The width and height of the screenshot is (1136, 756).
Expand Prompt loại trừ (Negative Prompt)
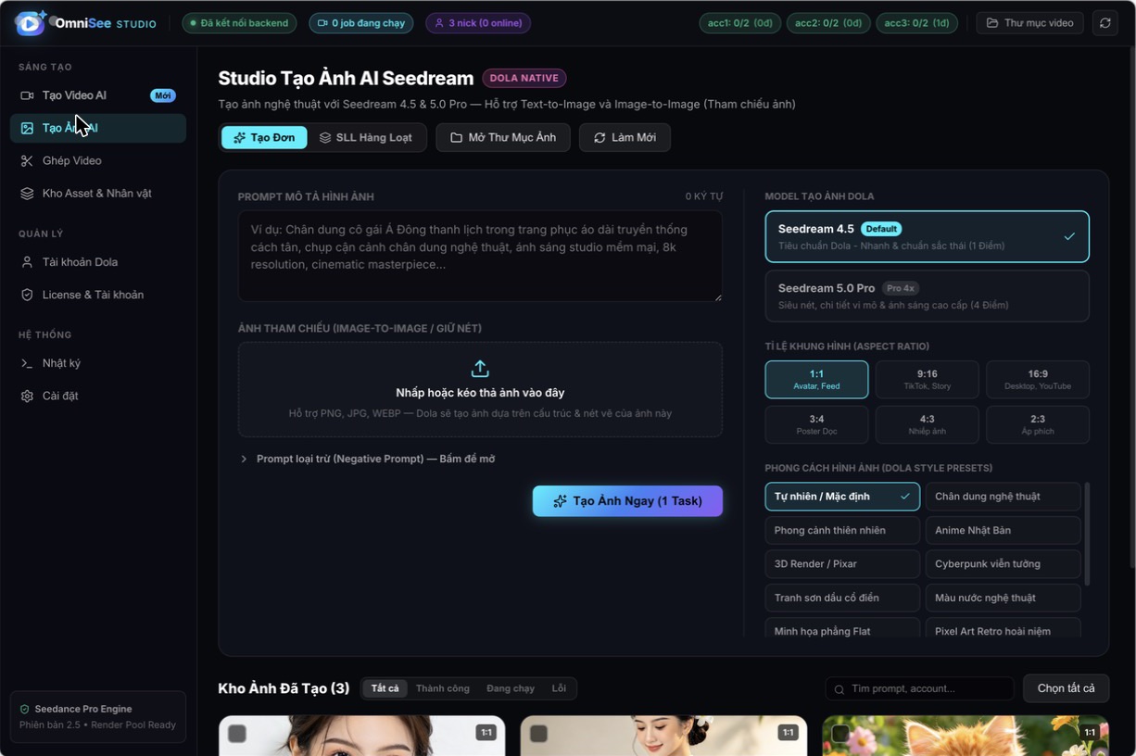click(368, 459)
